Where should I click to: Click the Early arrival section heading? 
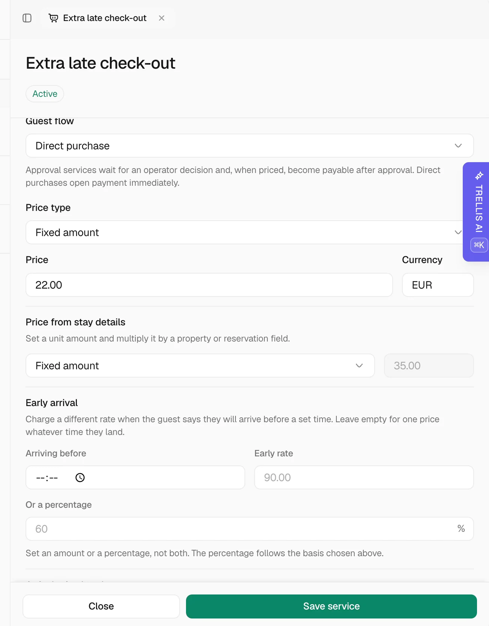pyautogui.click(x=52, y=403)
